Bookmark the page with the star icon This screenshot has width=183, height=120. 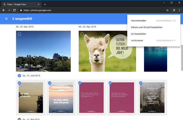pos(167,10)
